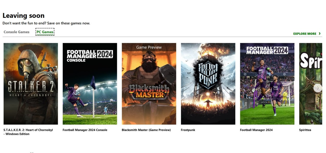Click the Football Manager 2024 title text
This screenshot has height=153, width=326.
tap(256, 130)
